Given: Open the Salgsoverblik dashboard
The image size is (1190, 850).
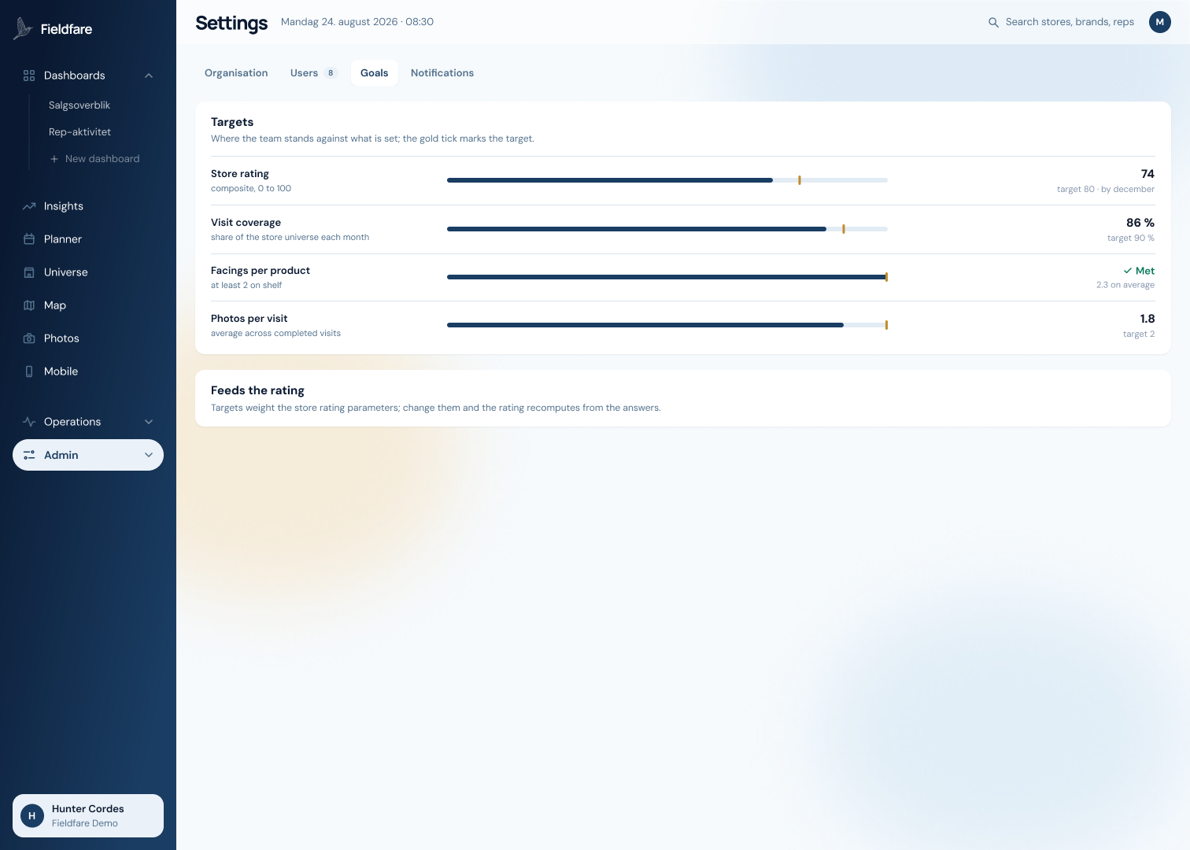Looking at the screenshot, I should [79, 105].
